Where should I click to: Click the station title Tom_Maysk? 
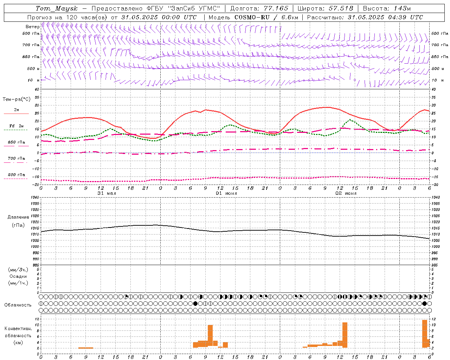(x=57, y=8)
